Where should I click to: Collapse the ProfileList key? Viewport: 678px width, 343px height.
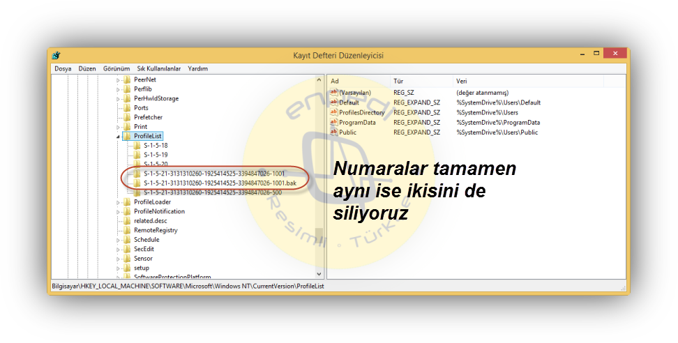[x=118, y=137]
